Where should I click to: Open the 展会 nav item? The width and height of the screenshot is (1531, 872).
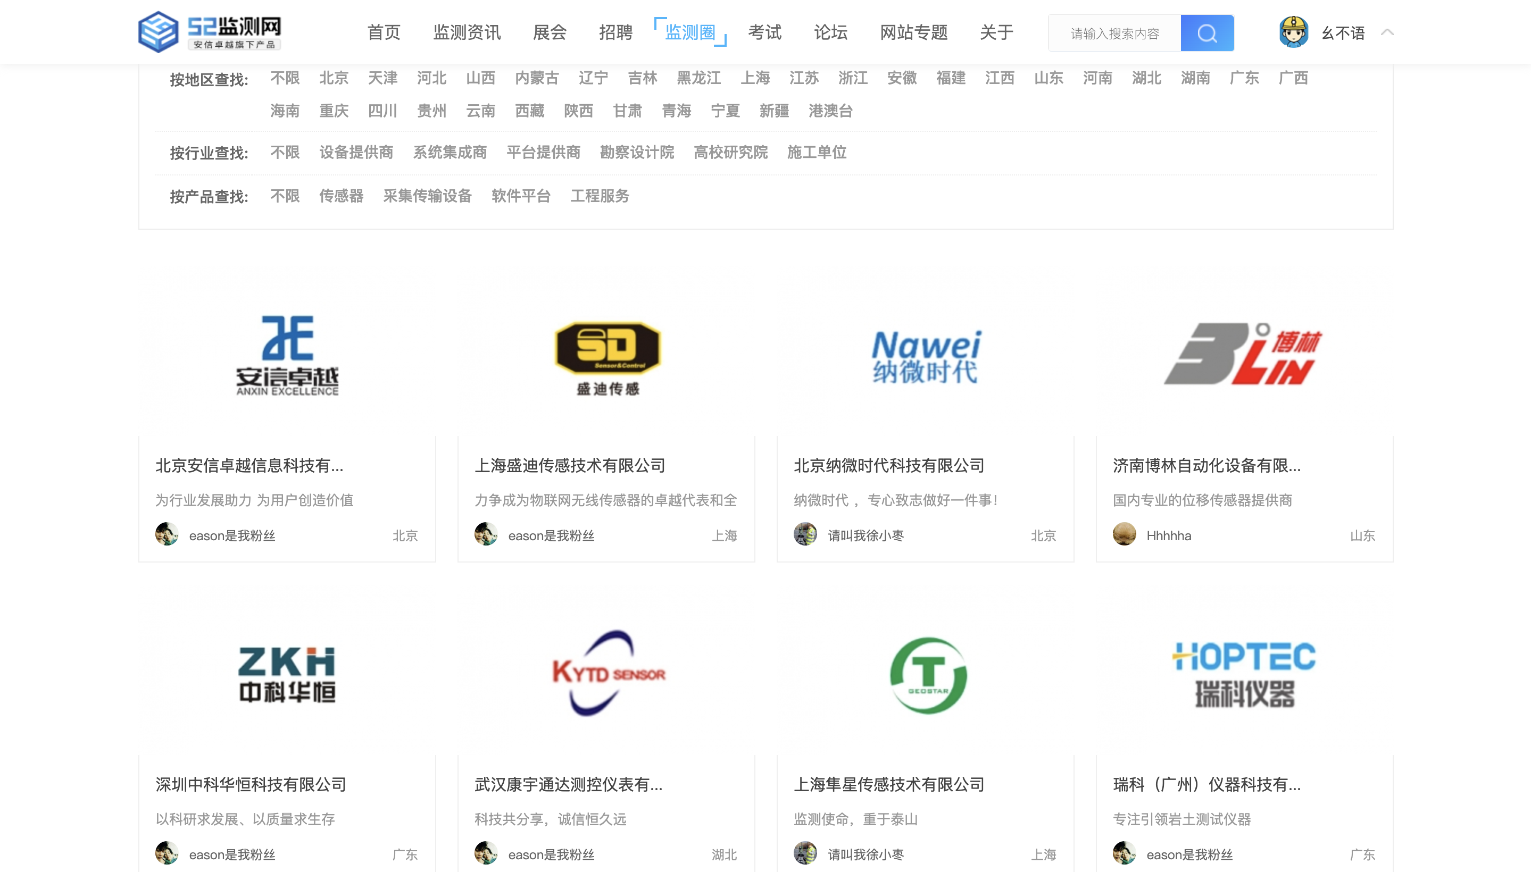click(550, 32)
